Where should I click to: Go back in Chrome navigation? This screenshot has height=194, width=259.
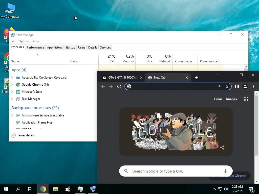pos(103,86)
